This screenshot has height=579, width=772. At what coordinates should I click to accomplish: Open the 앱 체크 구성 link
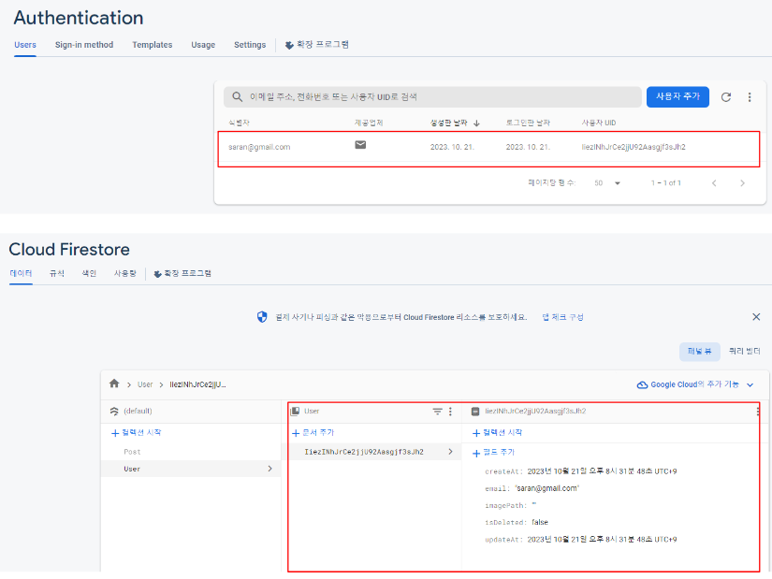tap(562, 317)
